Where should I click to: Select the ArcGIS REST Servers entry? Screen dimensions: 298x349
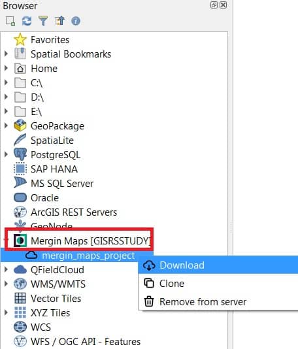74,212
